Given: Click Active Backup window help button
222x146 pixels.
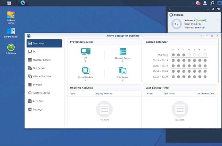Looking at the screenshot, I should 202,36.
